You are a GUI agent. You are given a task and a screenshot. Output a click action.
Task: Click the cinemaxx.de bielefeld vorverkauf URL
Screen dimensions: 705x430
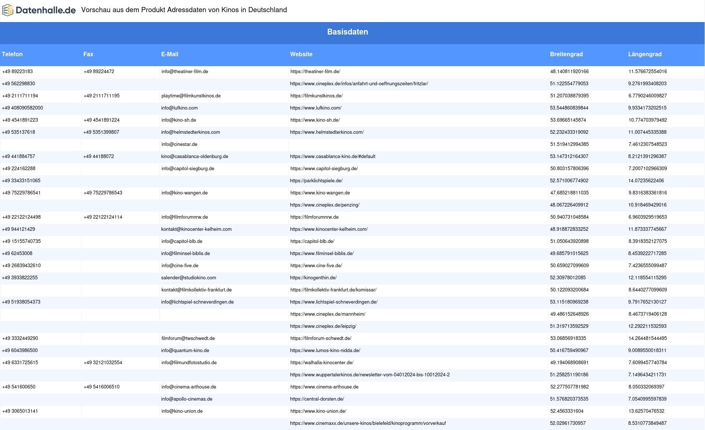[x=368, y=423]
